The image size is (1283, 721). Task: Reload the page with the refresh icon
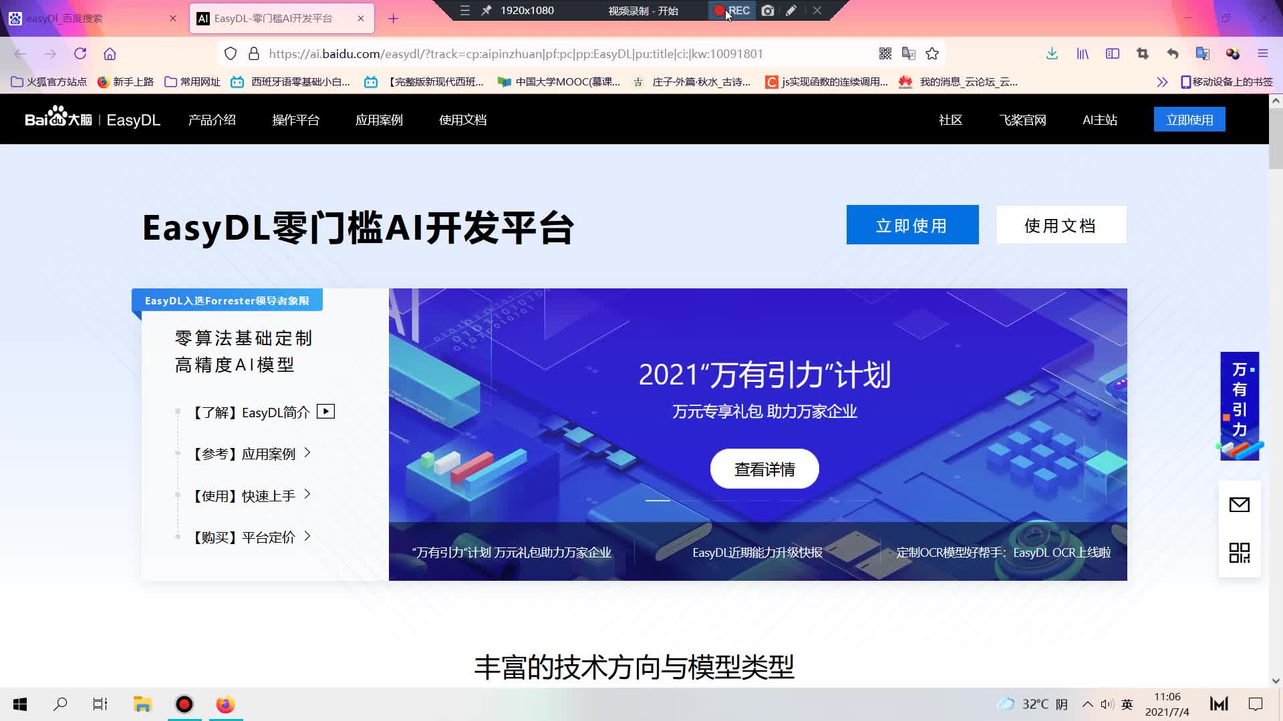80,53
